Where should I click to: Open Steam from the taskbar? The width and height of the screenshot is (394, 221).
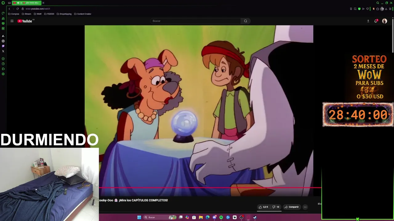255,217
